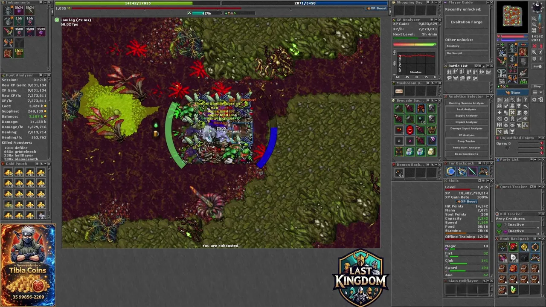The height and width of the screenshot is (307, 546).
Task: Toggle hide NPCs speech bubble filter in the Battle List
Action: (449, 78)
